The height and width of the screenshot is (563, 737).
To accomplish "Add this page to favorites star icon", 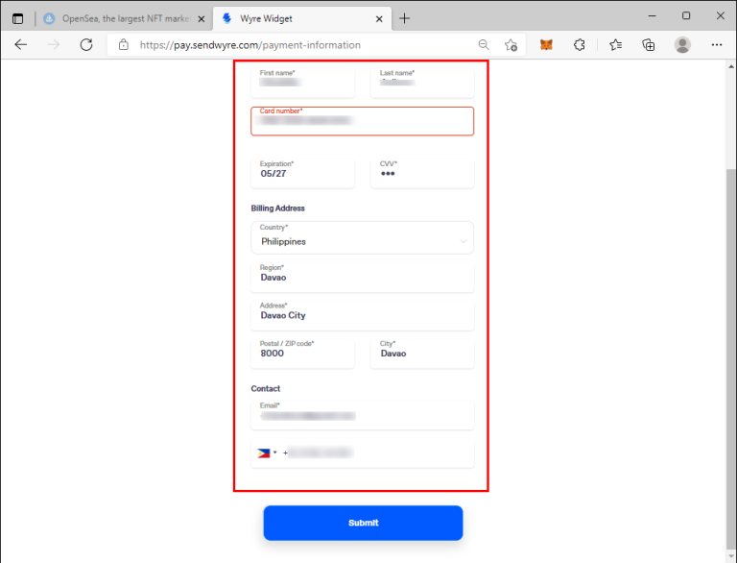I will coord(511,44).
